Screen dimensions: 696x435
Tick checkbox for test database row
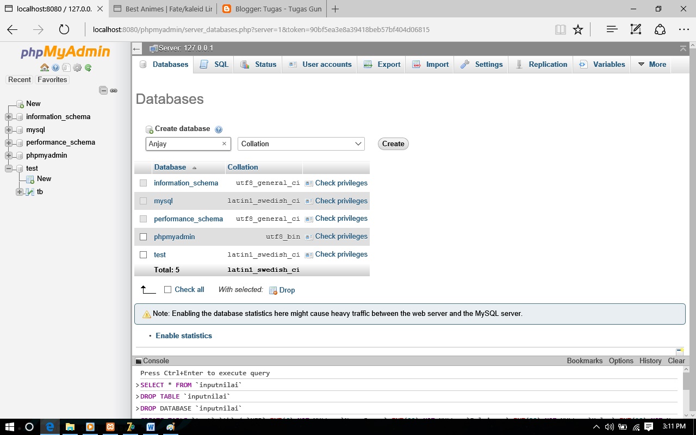[x=144, y=254]
